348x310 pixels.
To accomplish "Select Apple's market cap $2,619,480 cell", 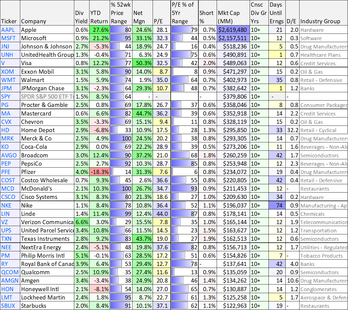I will coord(233,30).
